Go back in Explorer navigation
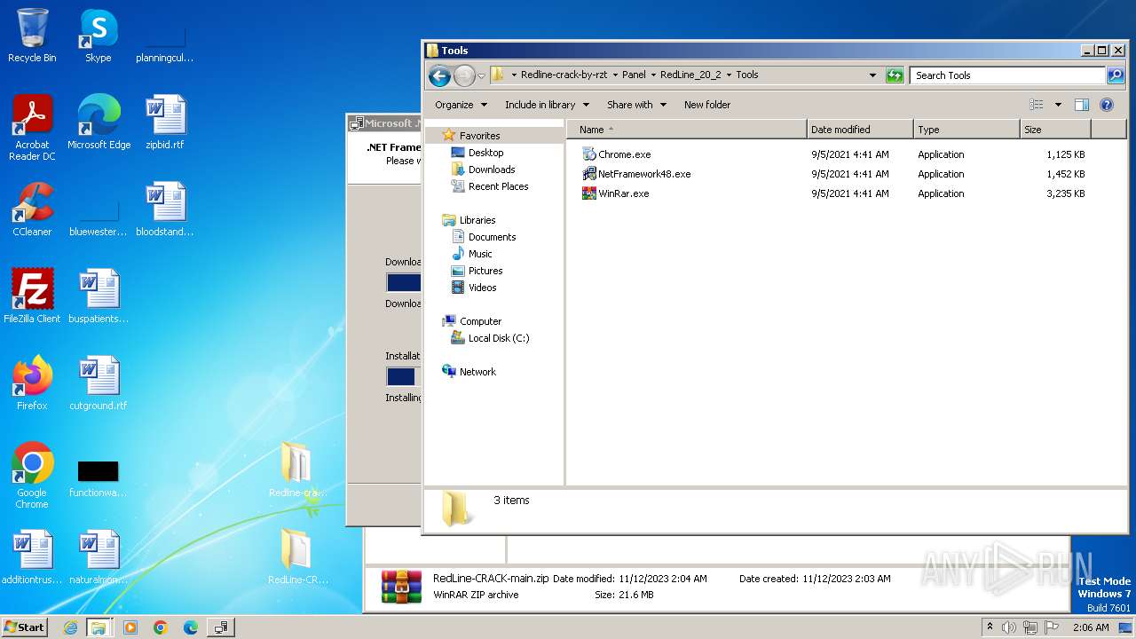The image size is (1136, 639). (439, 75)
